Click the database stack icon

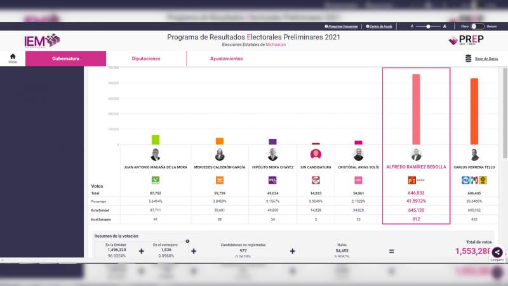point(468,58)
